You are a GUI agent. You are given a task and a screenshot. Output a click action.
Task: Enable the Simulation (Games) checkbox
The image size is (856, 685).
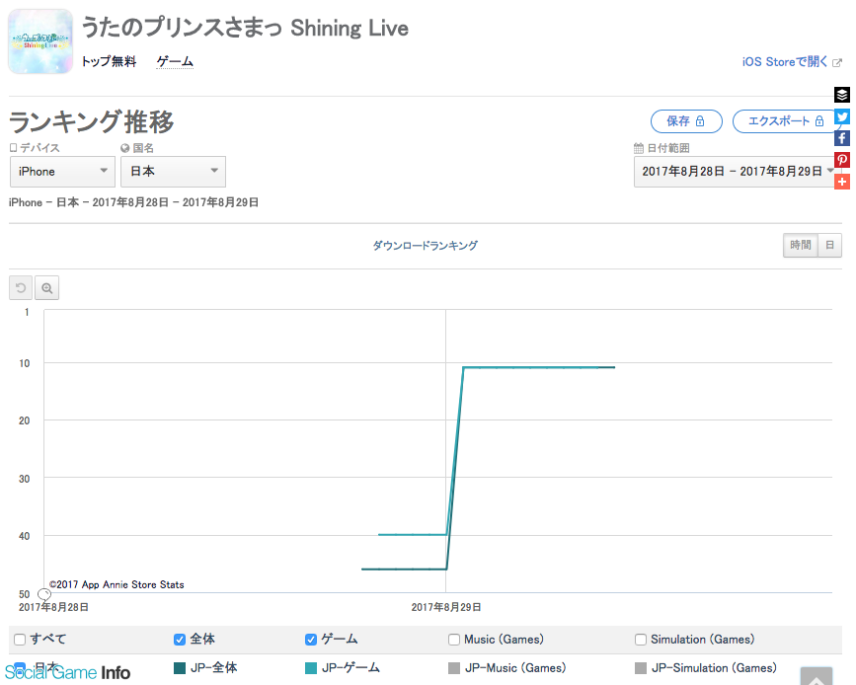[641, 640]
